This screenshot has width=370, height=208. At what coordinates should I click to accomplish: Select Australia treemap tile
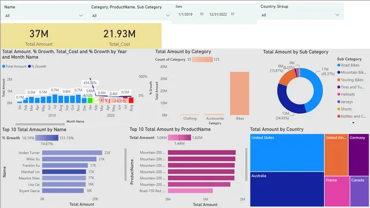click(x=287, y=189)
